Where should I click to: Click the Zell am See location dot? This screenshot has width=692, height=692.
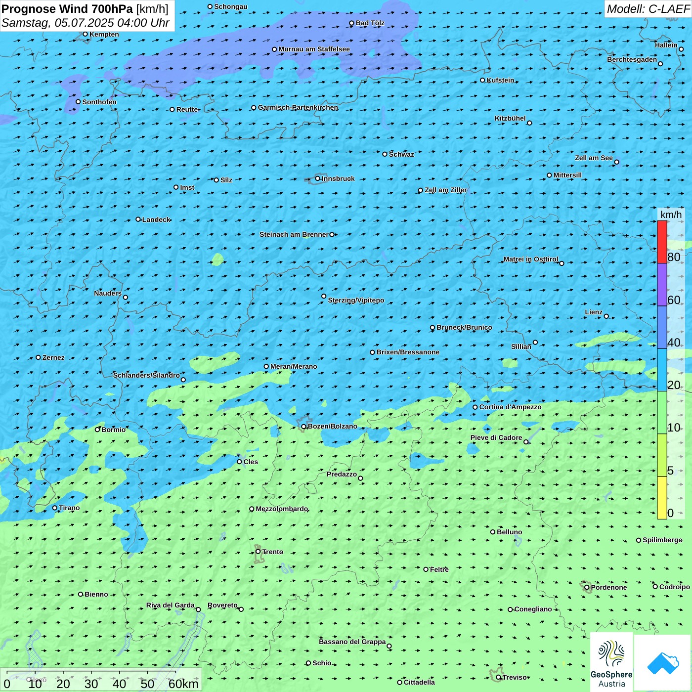(616, 162)
